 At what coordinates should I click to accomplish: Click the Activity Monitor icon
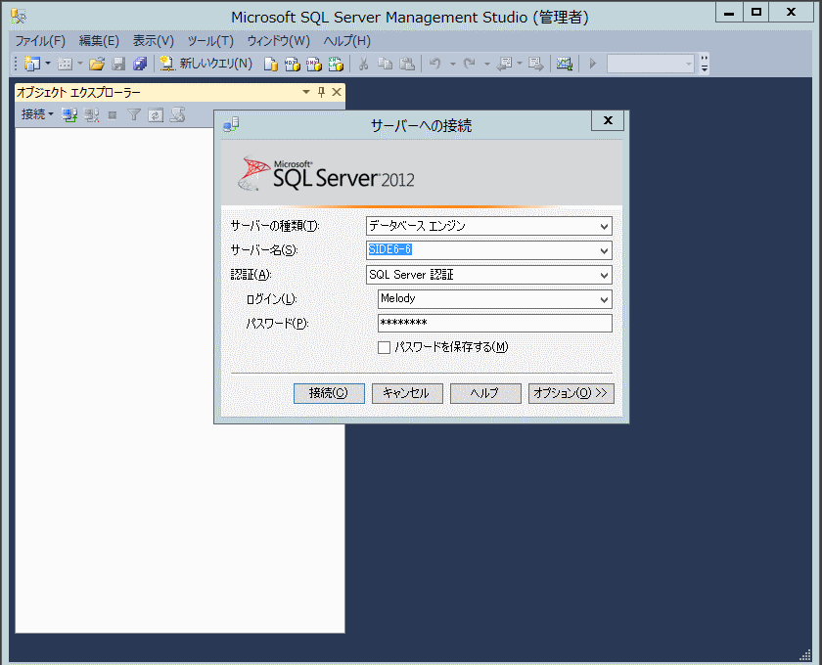pyautogui.click(x=564, y=64)
